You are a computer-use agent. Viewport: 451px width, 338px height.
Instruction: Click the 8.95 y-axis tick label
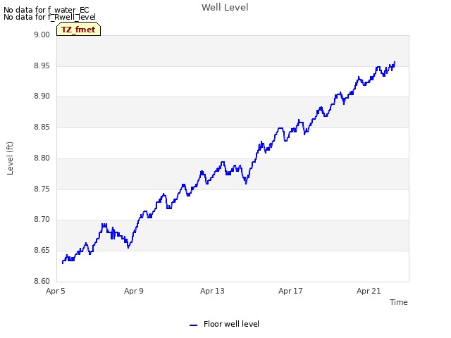click(x=42, y=65)
